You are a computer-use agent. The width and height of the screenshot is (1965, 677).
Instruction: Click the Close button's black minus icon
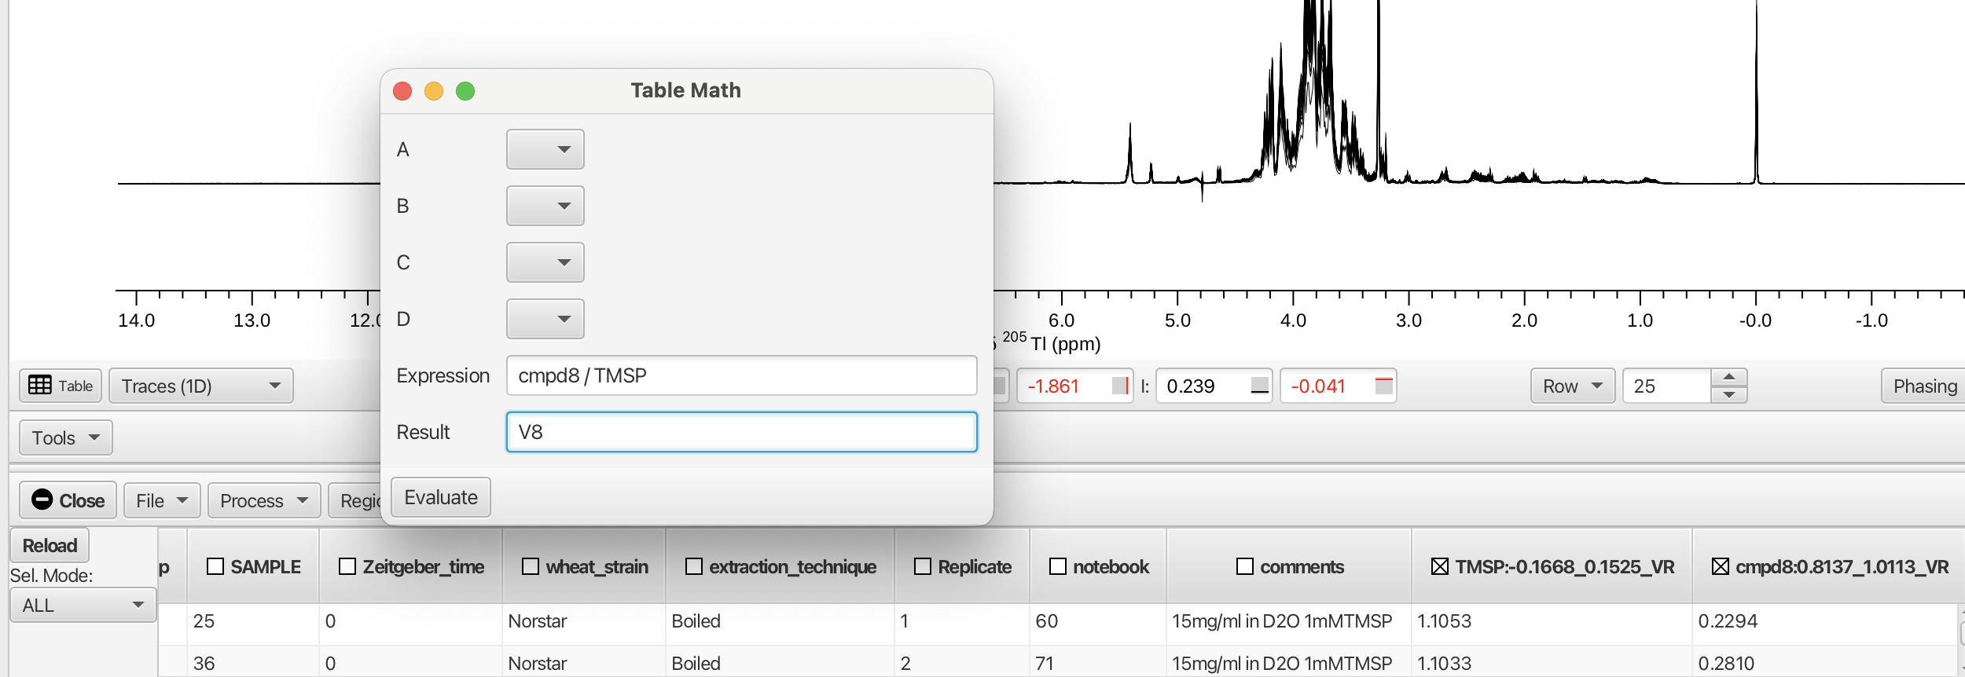(42, 500)
